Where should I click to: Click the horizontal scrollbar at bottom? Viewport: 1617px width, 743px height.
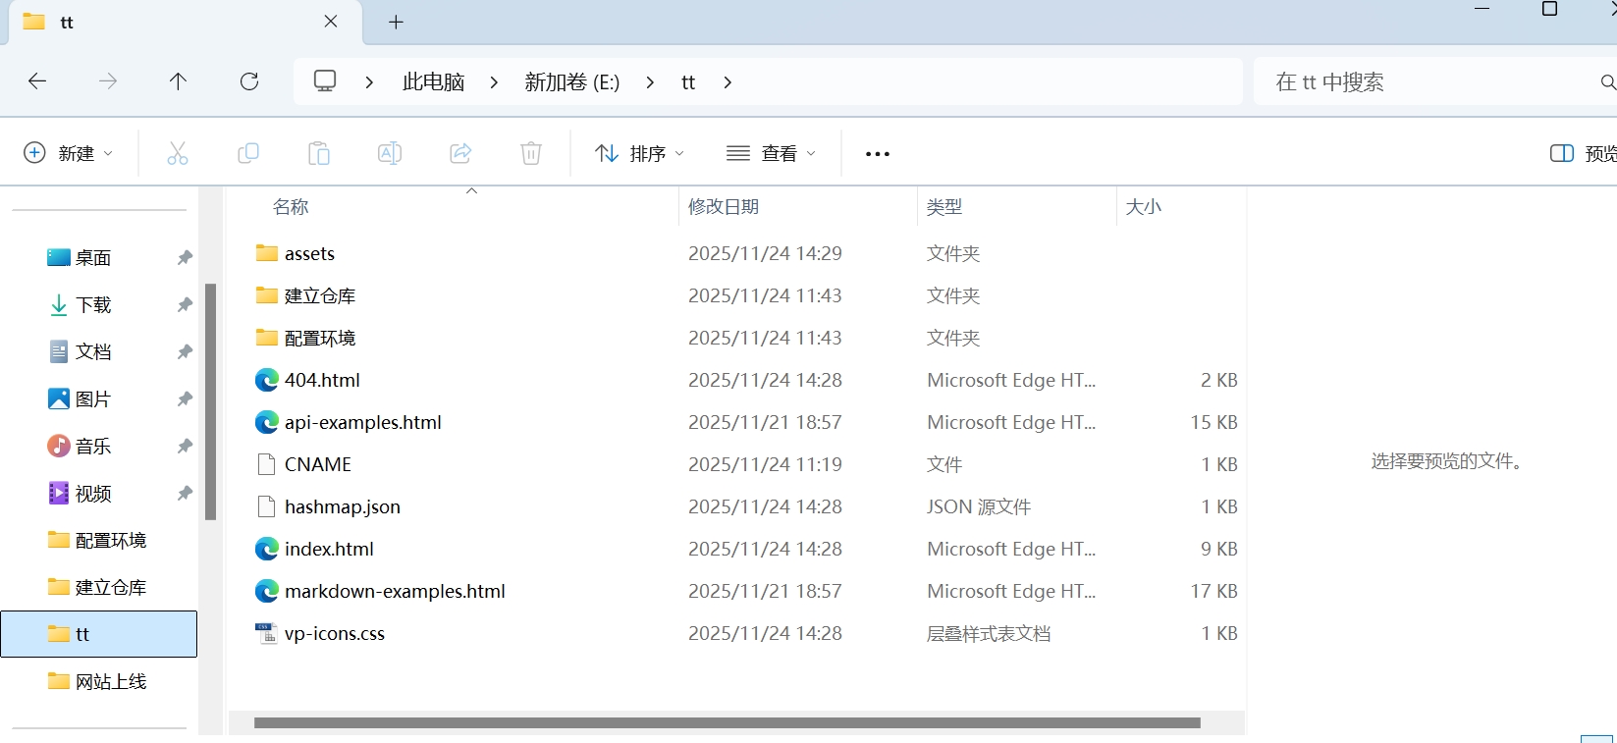pyautogui.click(x=727, y=723)
